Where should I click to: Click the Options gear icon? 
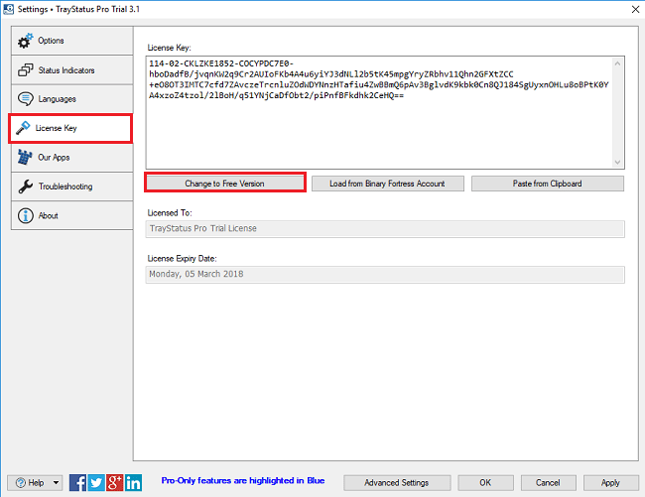pos(25,41)
